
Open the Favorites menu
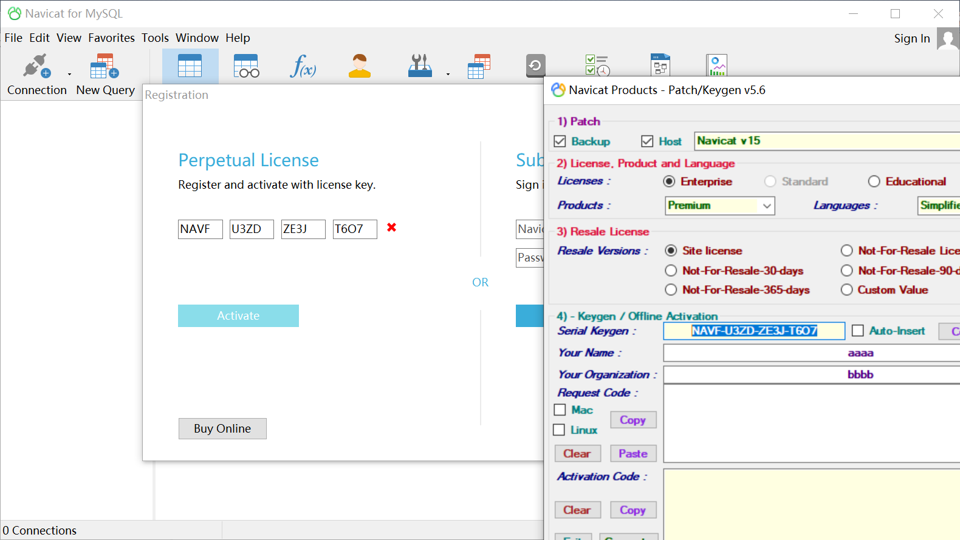tap(112, 38)
